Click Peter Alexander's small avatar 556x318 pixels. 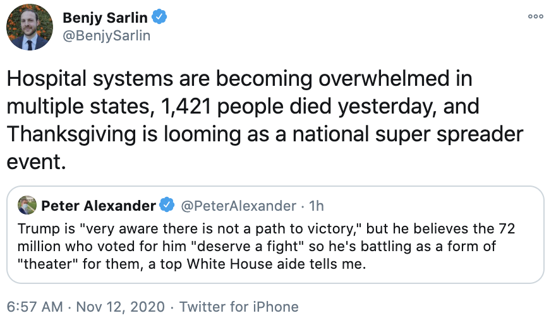click(x=27, y=206)
